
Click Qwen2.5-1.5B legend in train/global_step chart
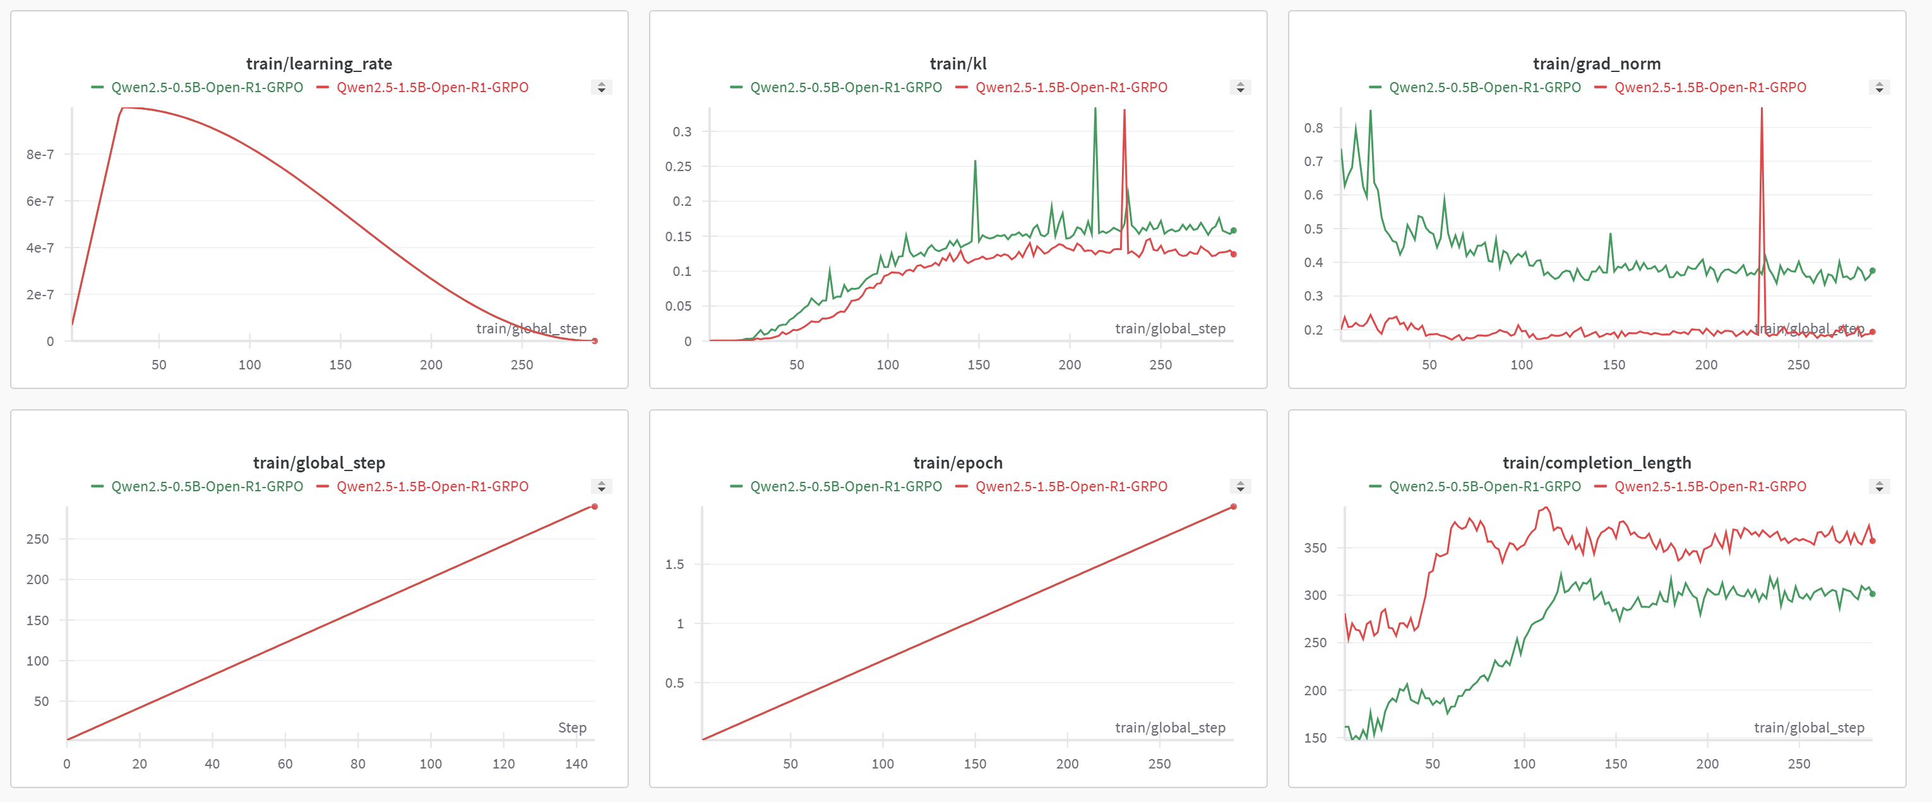(x=432, y=487)
